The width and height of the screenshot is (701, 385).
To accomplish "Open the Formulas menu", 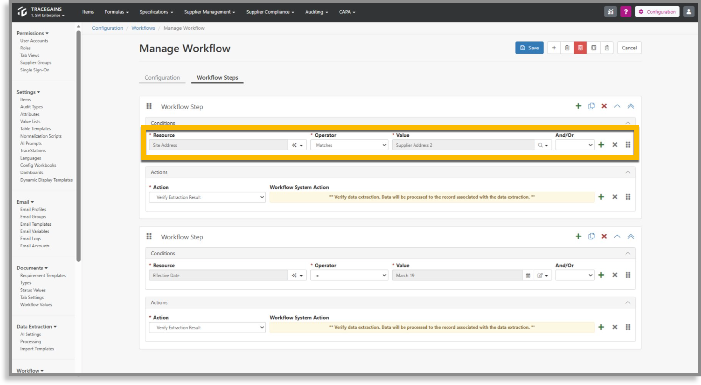I will click(117, 12).
